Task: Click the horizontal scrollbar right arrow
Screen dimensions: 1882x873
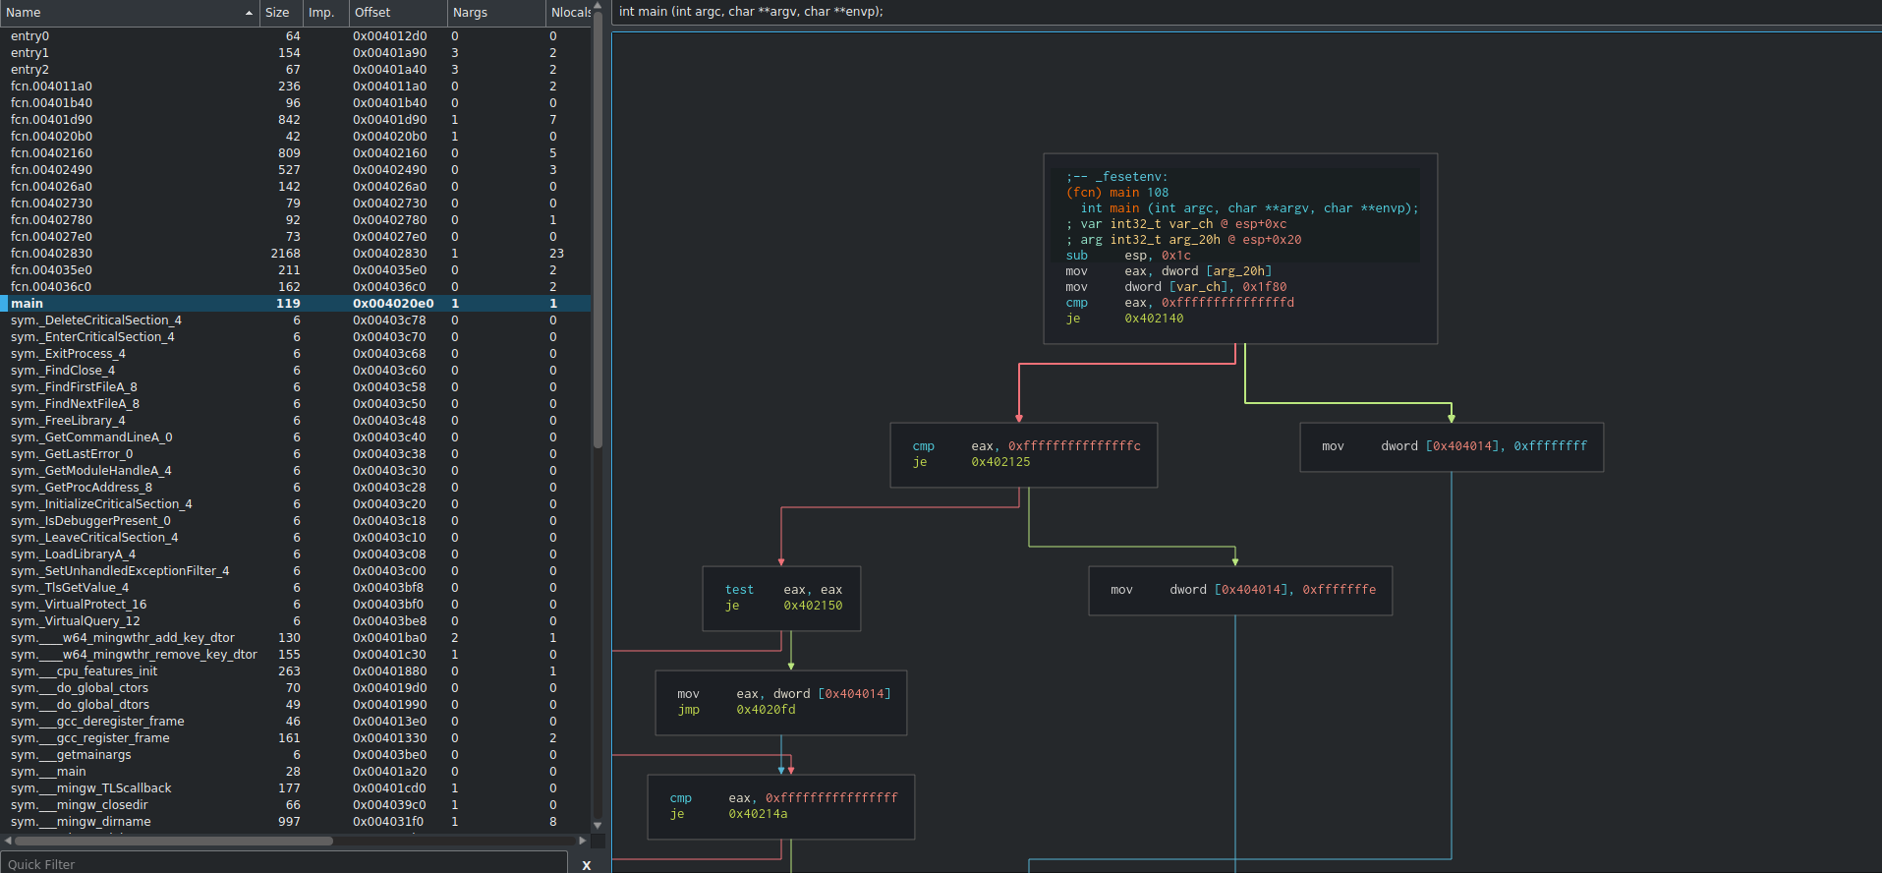Action: point(583,841)
